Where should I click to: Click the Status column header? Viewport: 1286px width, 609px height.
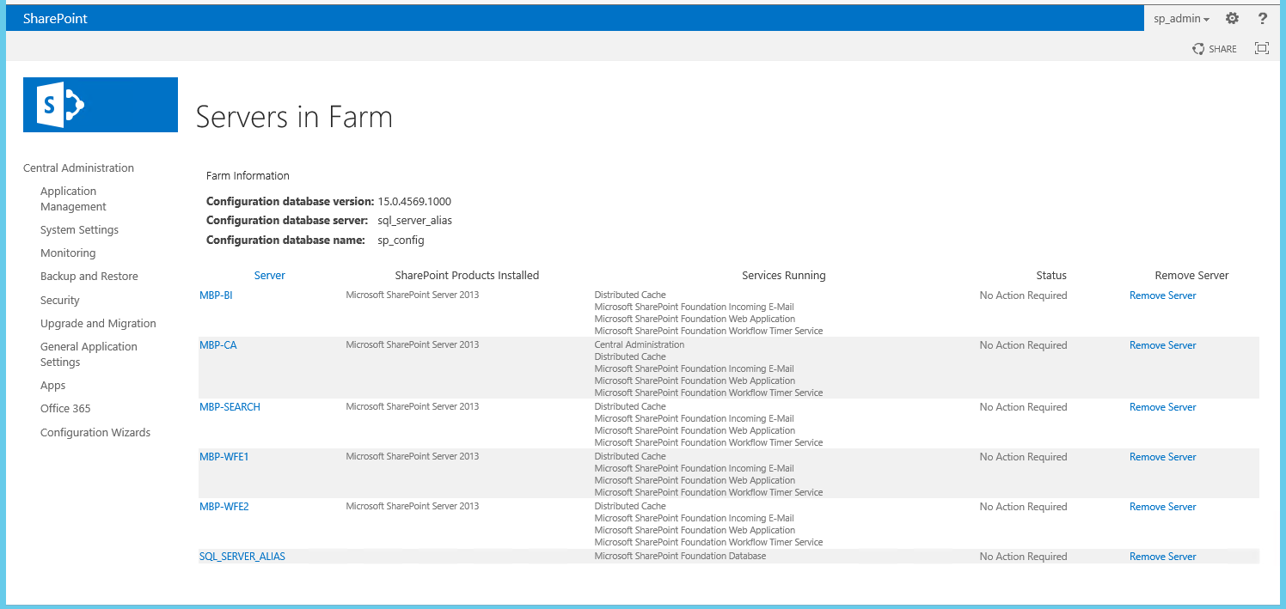1051,276
